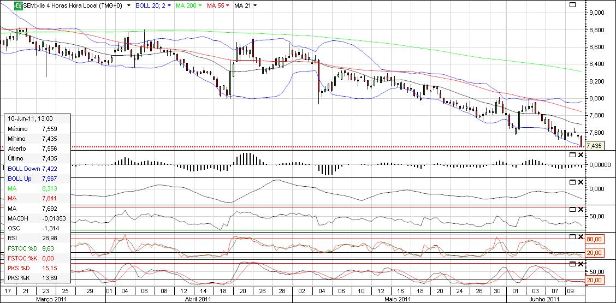
Task: Select the MACDH -0,01353 row
Action: tap(37, 218)
